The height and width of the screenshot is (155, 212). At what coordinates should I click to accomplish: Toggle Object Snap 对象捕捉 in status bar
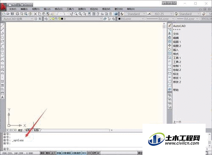[67, 153]
